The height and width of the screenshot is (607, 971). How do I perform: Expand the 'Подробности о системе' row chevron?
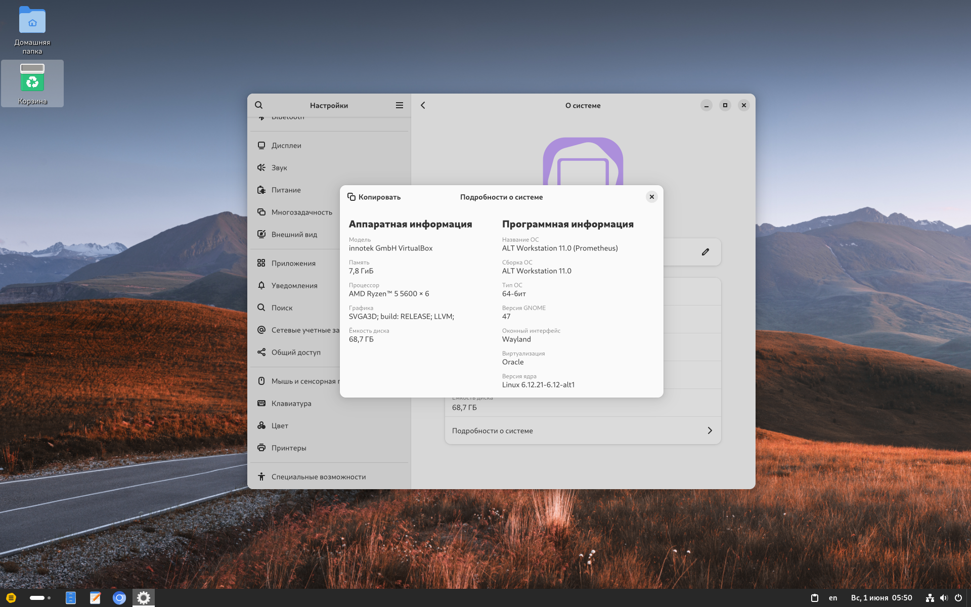click(710, 430)
